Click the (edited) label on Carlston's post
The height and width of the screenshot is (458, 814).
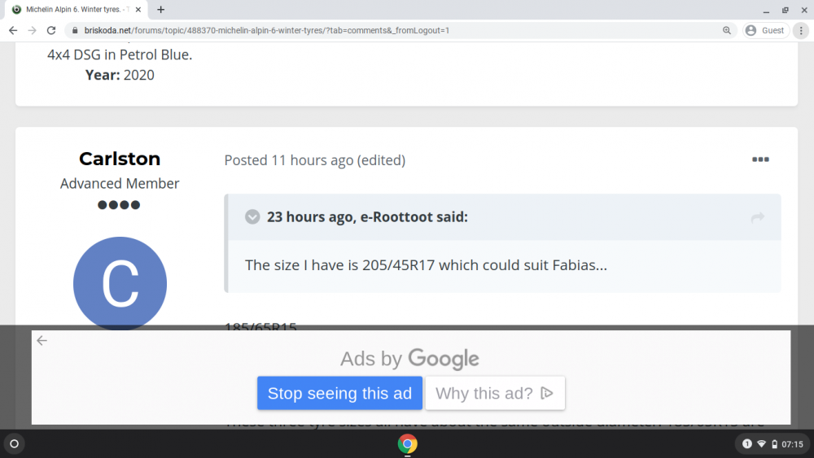[381, 160]
